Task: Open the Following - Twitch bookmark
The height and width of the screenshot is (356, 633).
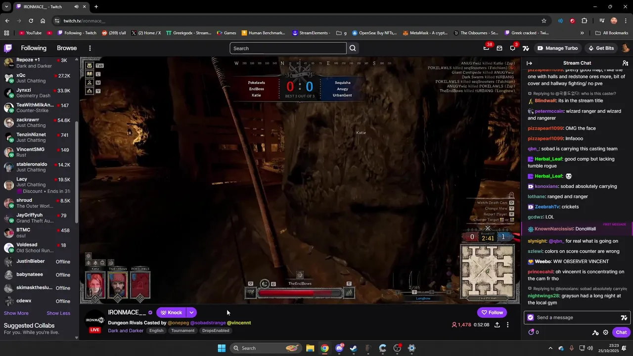Action: click(x=77, y=33)
